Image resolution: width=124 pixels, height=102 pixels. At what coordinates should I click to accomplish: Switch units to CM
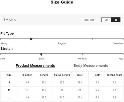pyautogui.click(x=106, y=20)
